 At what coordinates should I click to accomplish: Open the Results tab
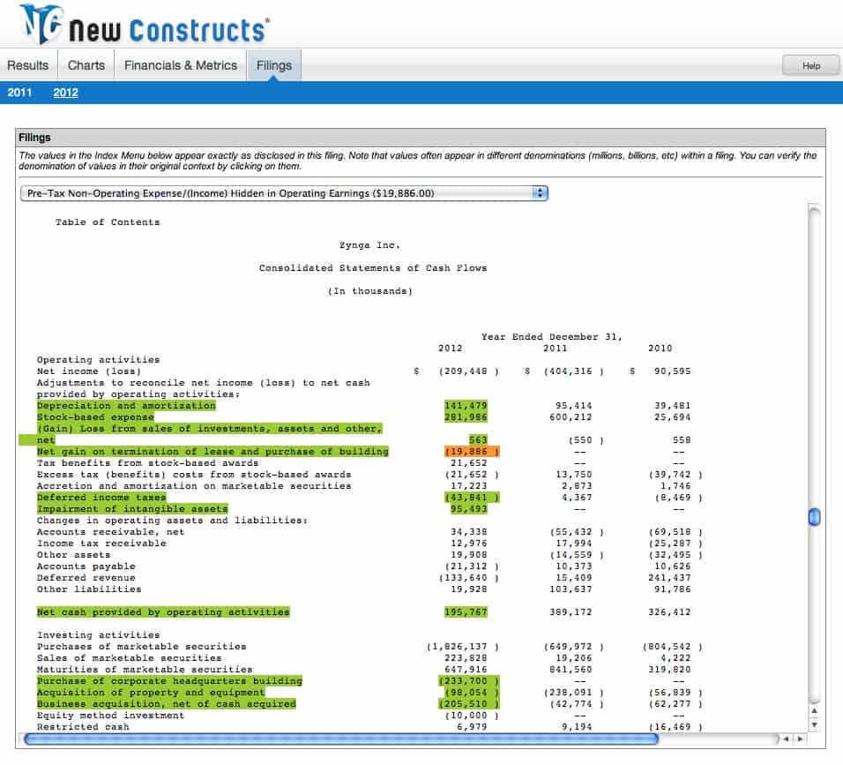(x=28, y=65)
